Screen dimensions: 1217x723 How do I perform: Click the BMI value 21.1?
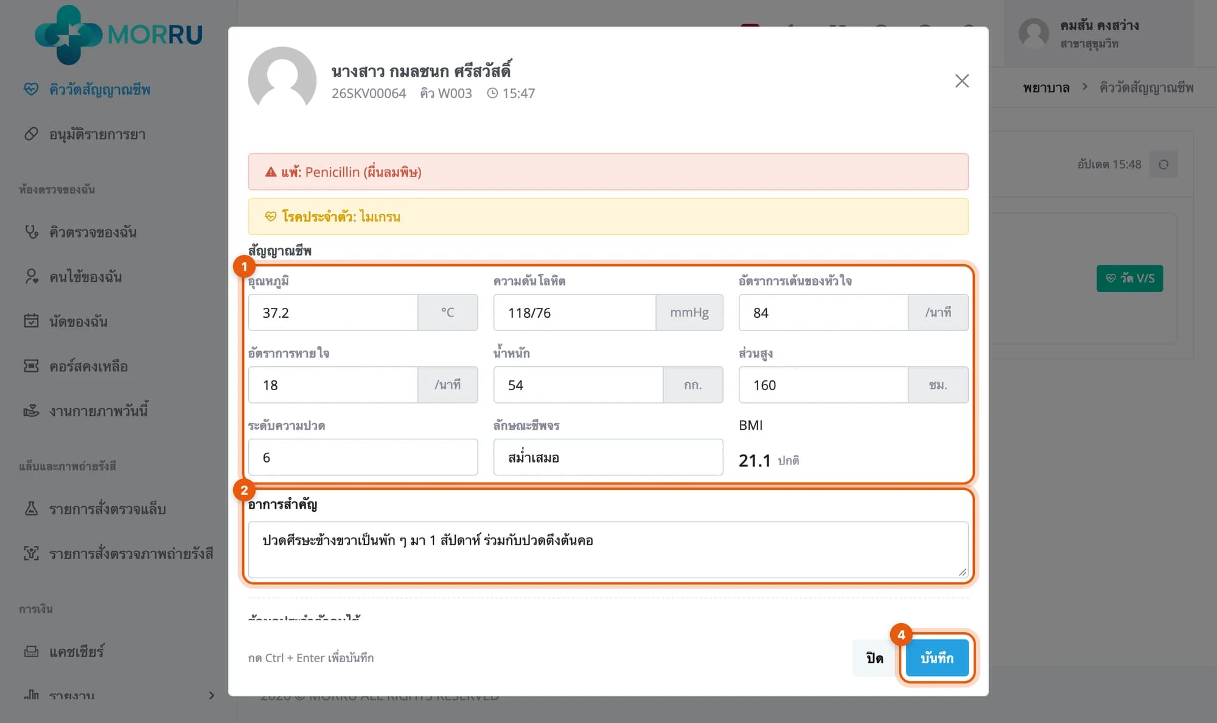(x=755, y=461)
